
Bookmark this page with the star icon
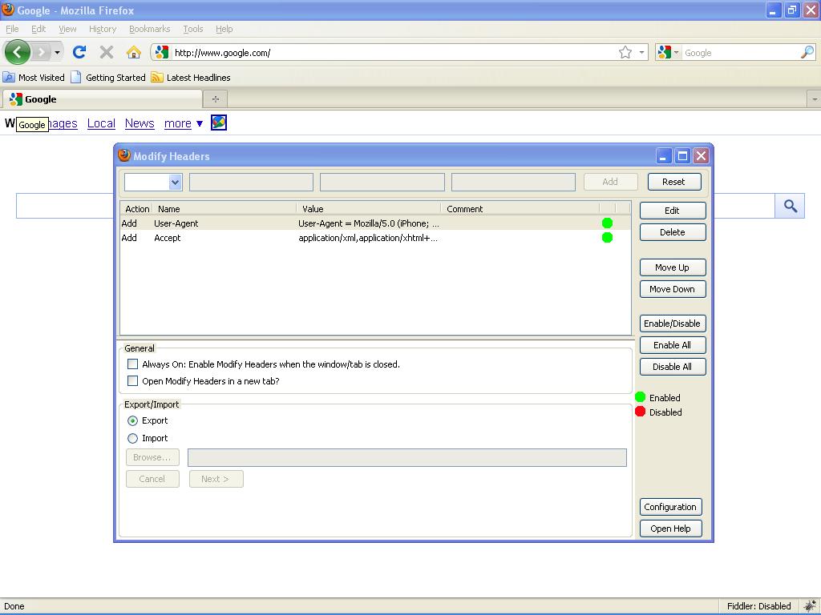point(625,53)
